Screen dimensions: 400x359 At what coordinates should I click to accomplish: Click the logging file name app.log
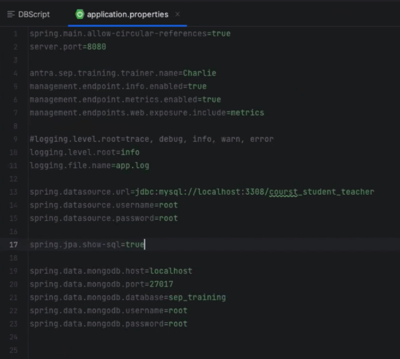133,165
